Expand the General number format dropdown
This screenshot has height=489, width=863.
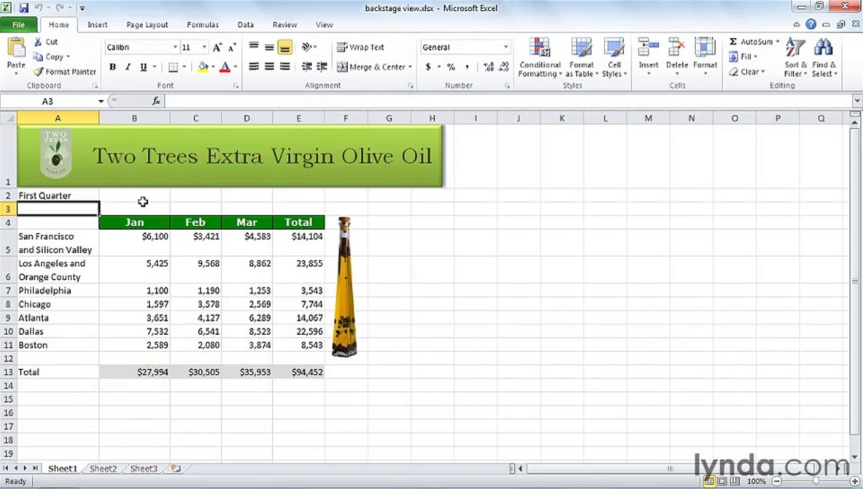click(506, 48)
